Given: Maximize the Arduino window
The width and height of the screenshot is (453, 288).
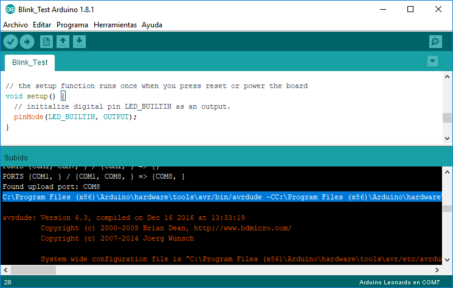Looking at the screenshot, I should point(410,10).
